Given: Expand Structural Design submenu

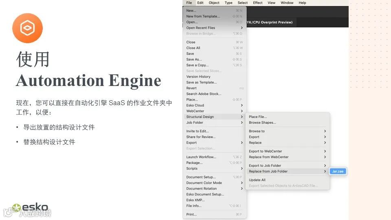Looking at the screenshot, I should point(215,117).
